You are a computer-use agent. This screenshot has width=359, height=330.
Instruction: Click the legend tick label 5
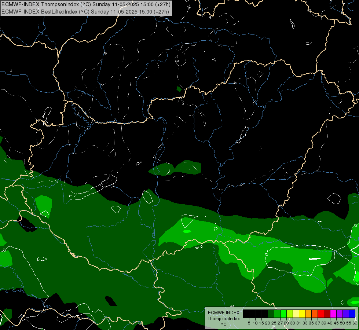(249, 323)
